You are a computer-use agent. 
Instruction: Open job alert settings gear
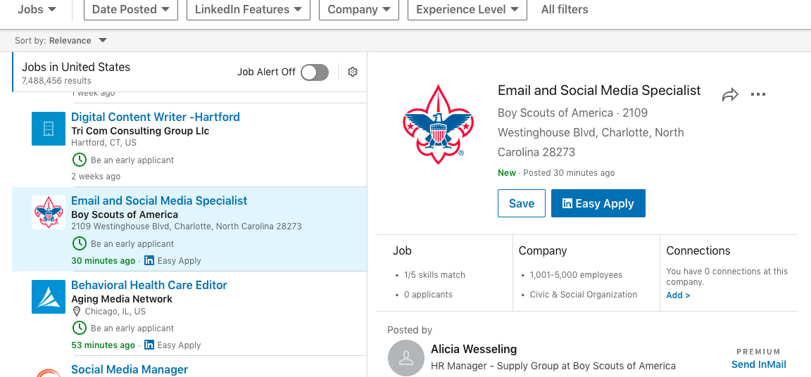[x=353, y=72]
